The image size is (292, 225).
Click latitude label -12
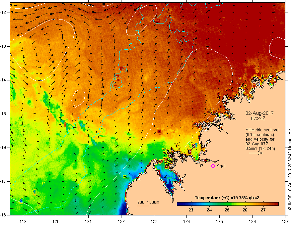4,13
